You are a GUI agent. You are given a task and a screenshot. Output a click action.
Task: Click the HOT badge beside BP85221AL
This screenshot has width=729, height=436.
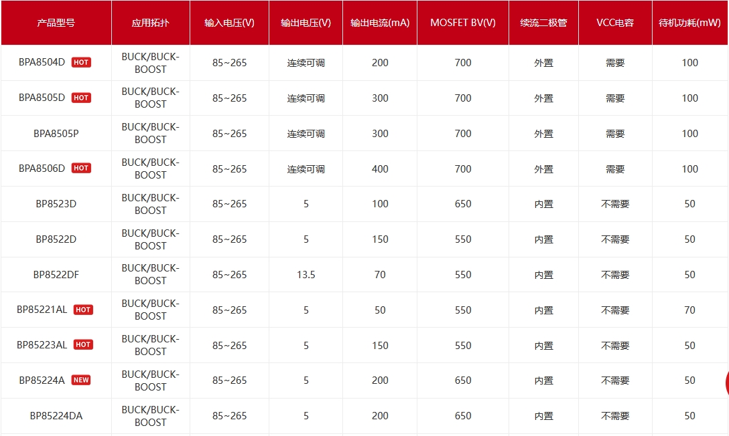coord(83,310)
